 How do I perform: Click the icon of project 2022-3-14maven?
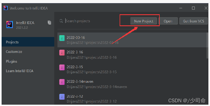click(x=62, y=82)
